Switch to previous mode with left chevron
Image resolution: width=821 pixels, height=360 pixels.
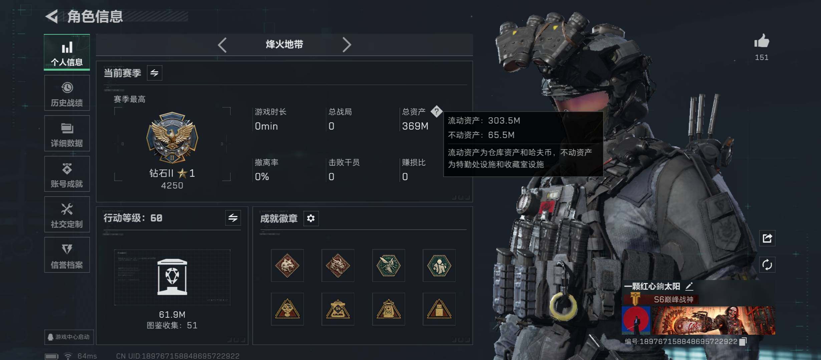(222, 45)
